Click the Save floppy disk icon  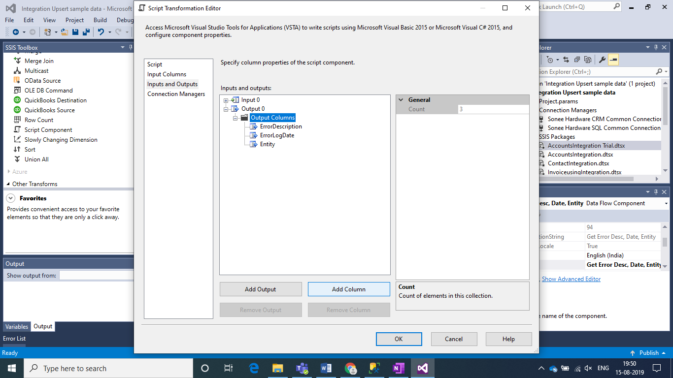click(75, 32)
